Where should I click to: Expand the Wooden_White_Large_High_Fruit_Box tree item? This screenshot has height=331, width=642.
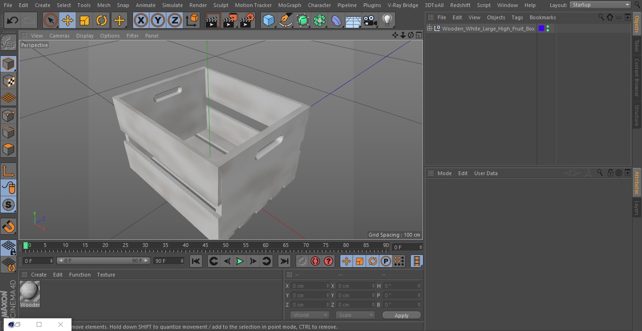pyautogui.click(x=430, y=29)
